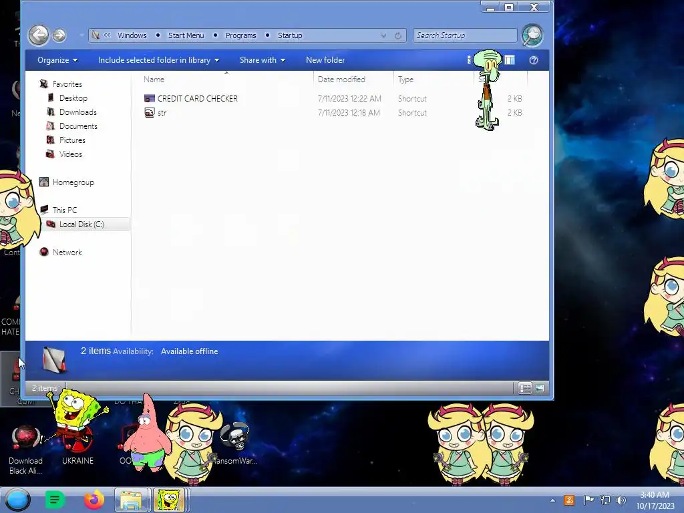Image resolution: width=684 pixels, height=513 pixels.
Task: Select the Programs breadcrumb segment
Action: pos(240,35)
